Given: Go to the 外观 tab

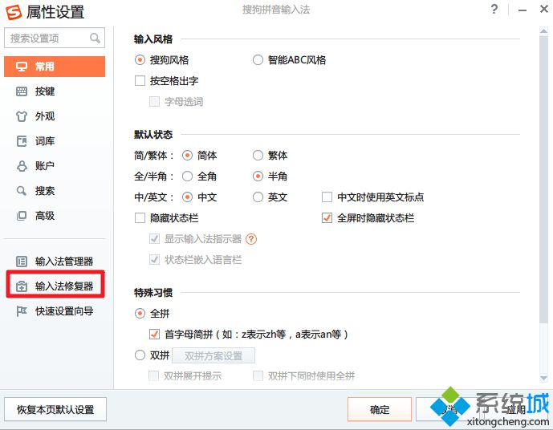Looking at the screenshot, I should 55,116.
